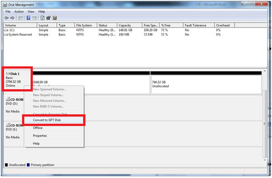Click the drive icon beside (C:) volume
Viewport: 272px width, 178px height.
(6, 30)
